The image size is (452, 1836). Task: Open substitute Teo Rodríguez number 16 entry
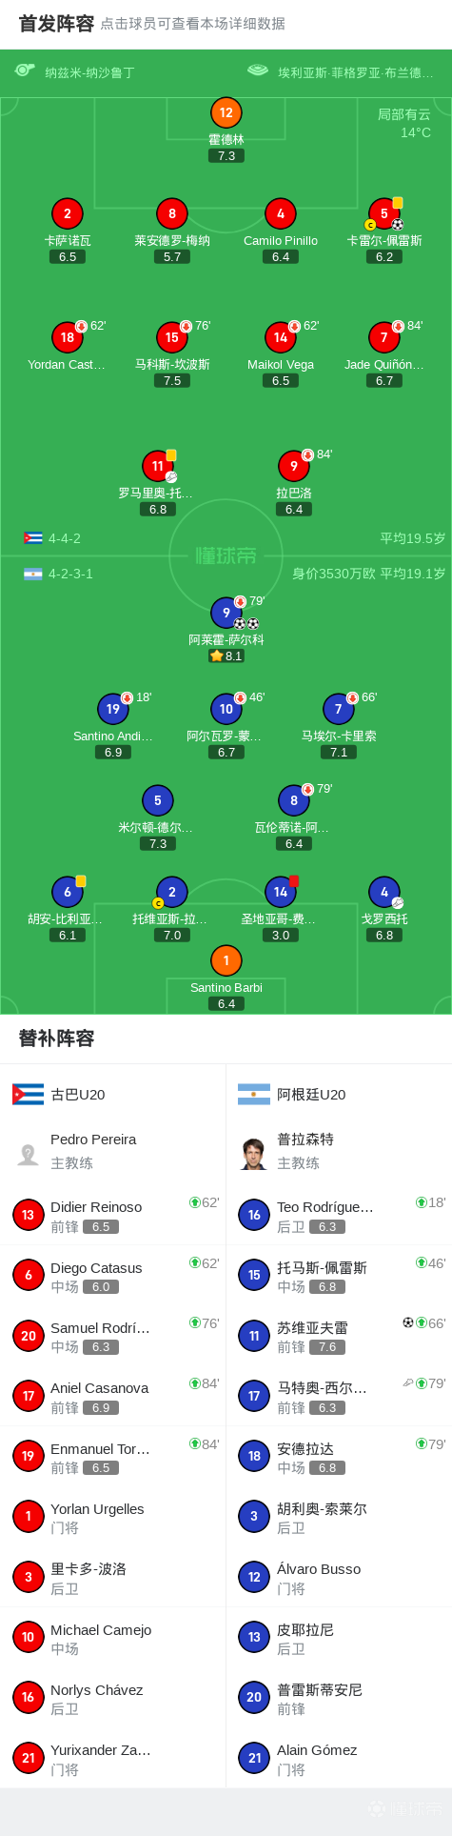point(339,1215)
